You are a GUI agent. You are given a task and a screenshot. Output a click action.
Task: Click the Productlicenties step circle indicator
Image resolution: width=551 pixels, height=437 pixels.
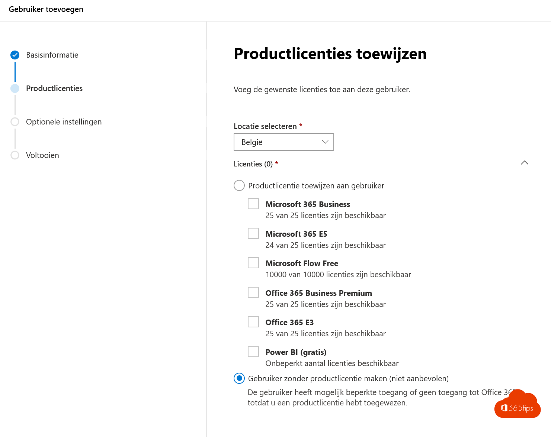pyautogui.click(x=15, y=88)
